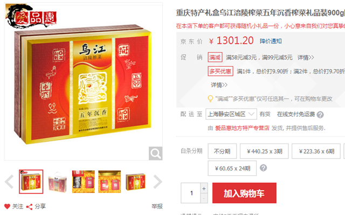This screenshot has width=345, height=215.
Task: Open 上海静安区城区 delivery location dropdown
Action: 231,114
